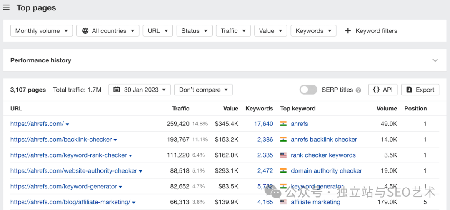This screenshot has height=210, width=450.
Task: Open https://ahrefs.com/ link
Action: (x=37, y=124)
